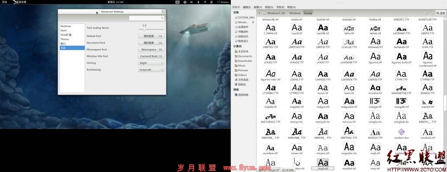Open the latha.ttf font icon
The width and height of the screenshot is (447, 172).
point(349,28)
